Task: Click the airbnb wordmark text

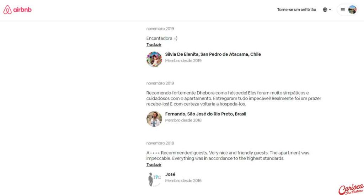Action: click(x=22, y=10)
